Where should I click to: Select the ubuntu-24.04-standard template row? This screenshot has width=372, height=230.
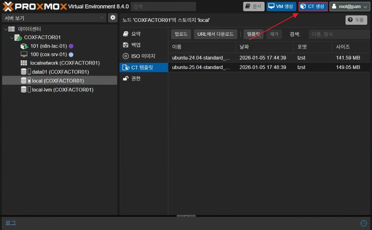point(269,58)
